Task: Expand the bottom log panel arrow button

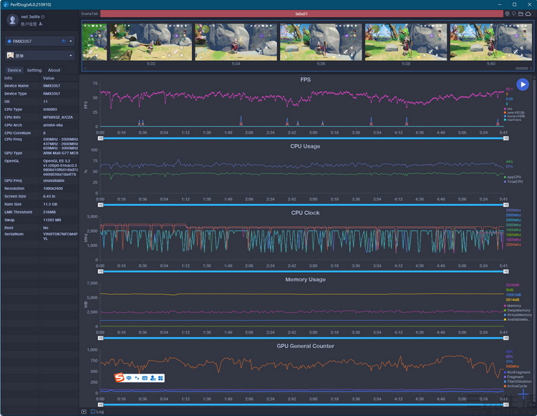Action: (84, 412)
